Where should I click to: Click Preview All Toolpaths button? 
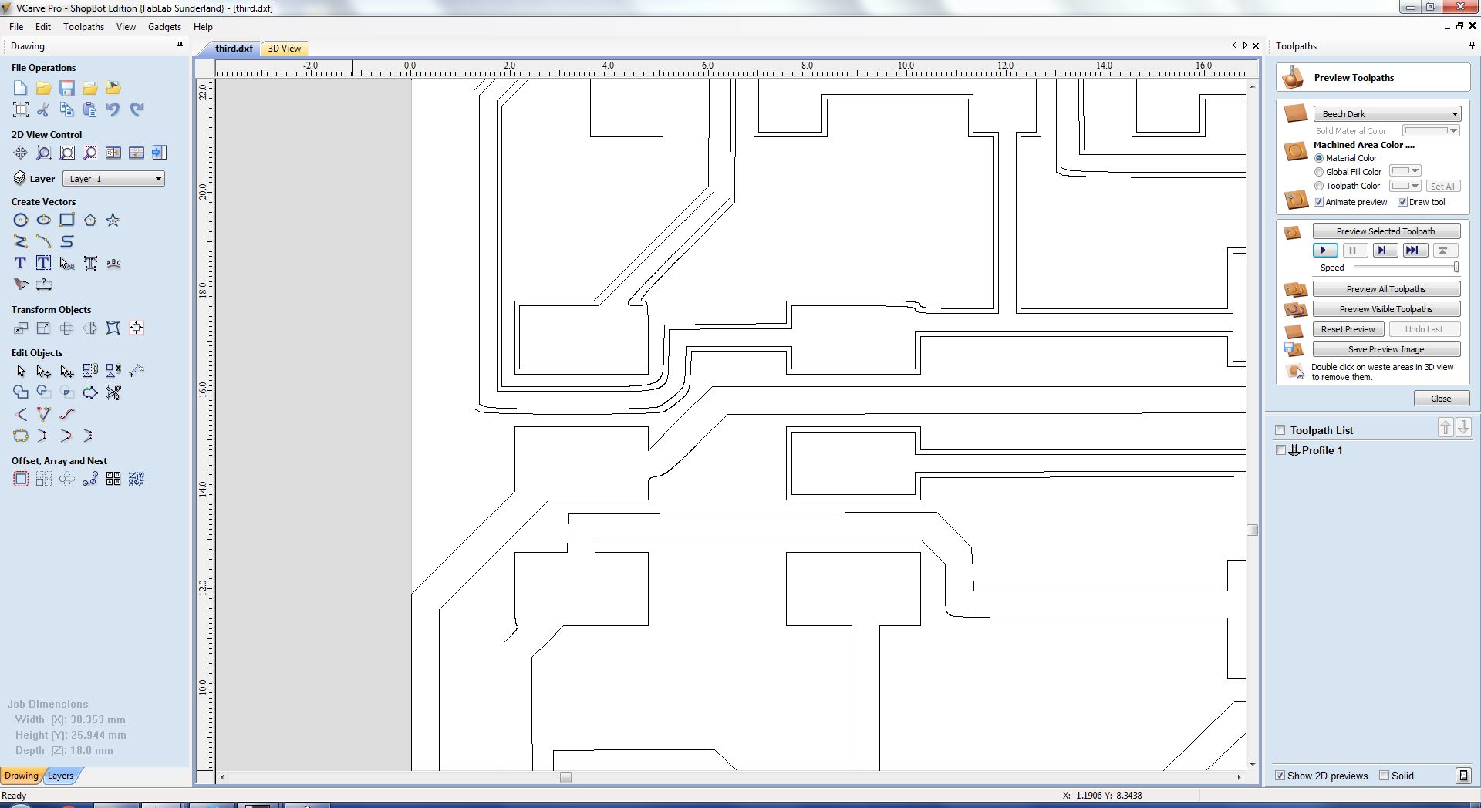tap(1386, 289)
